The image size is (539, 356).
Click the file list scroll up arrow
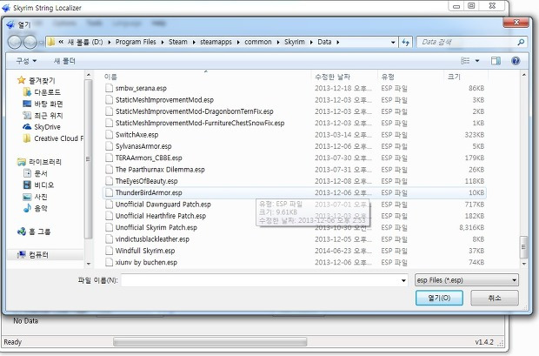523,75
